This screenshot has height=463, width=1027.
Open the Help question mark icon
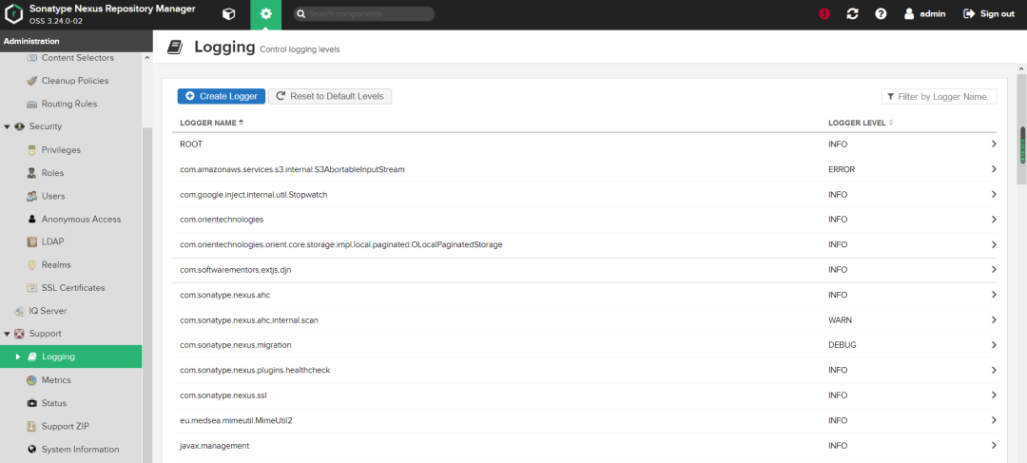[881, 13]
